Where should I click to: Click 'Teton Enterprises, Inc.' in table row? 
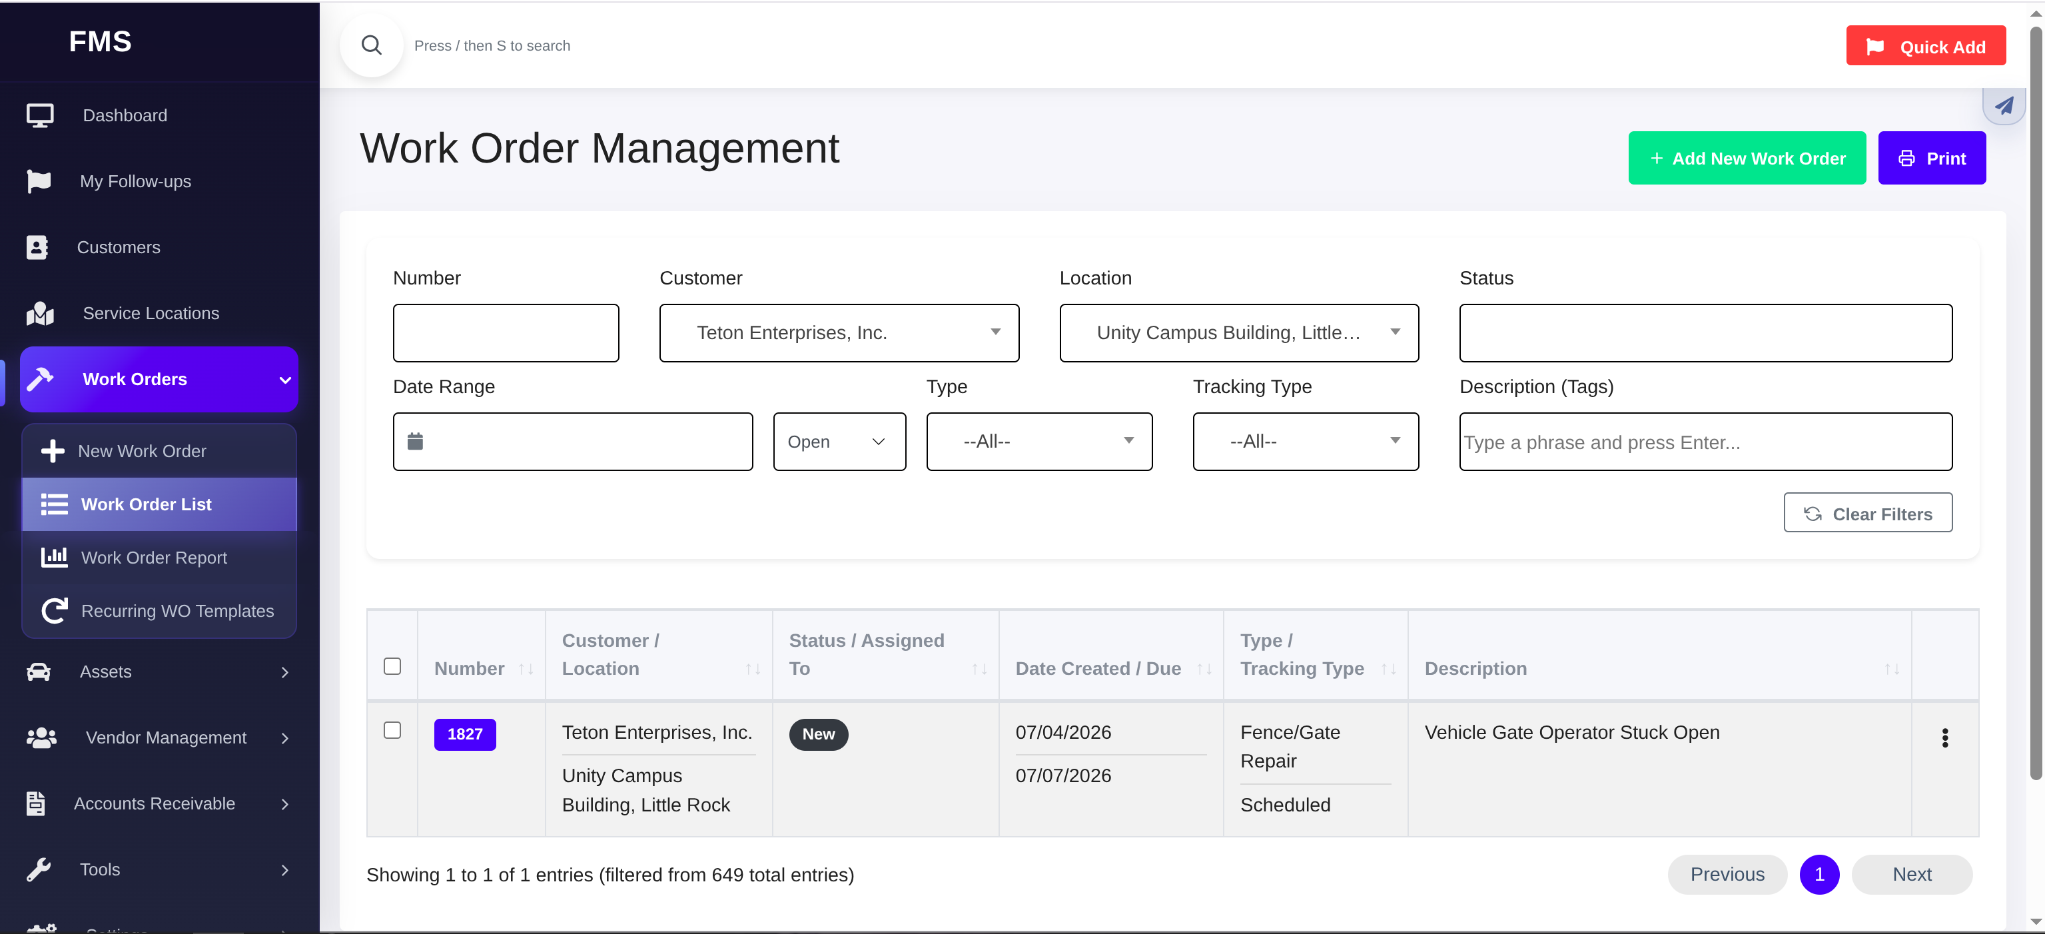click(657, 732)
